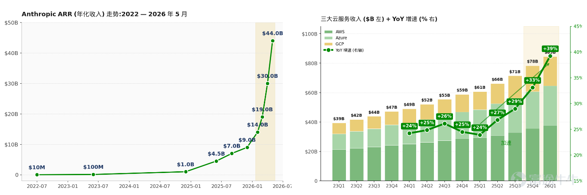
Task: Click the $52B bar total label
Action: point(427,100)
